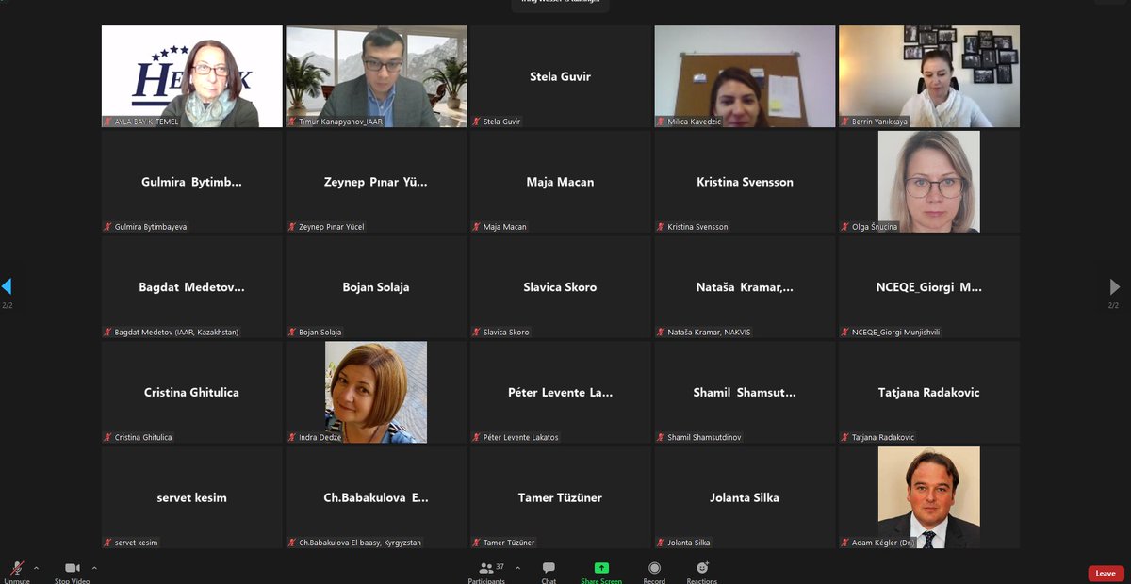The image size is (1131, 584).
Task: Start recording with Record button
Action: [654, 572]
